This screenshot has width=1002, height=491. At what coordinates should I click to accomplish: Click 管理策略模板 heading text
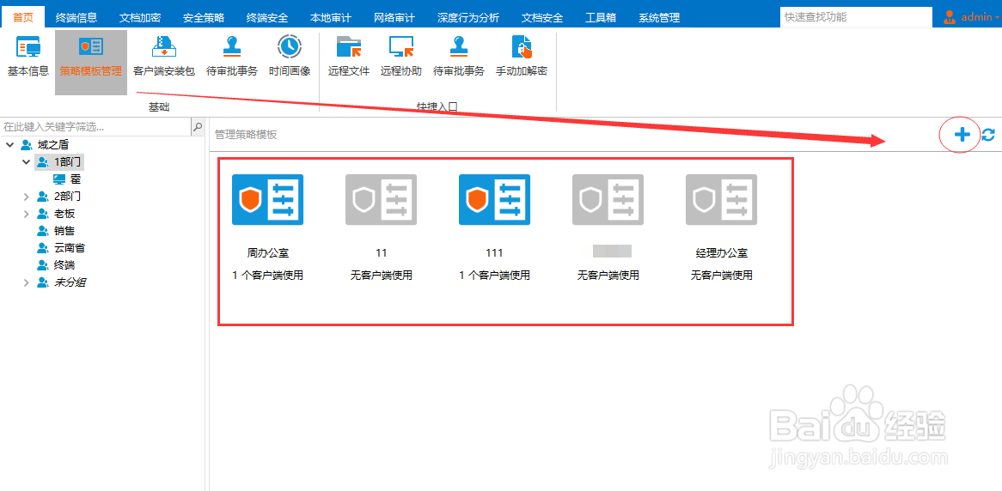point(246,135)
